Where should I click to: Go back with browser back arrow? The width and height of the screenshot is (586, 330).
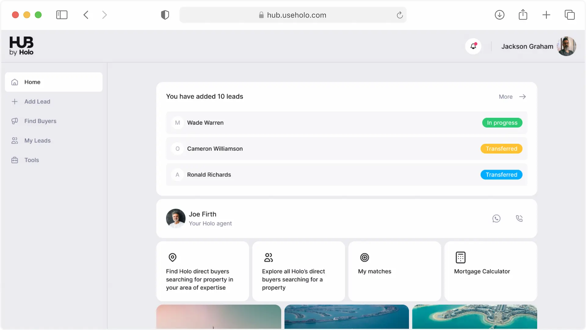(86, 15)
